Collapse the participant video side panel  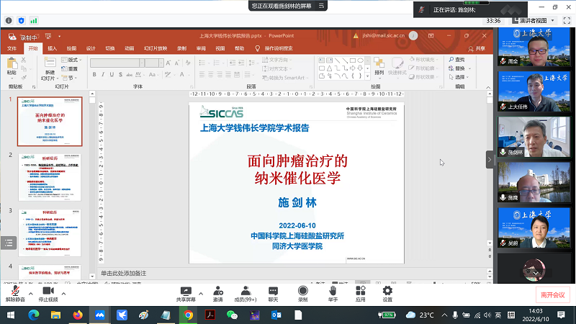pyautogui.click(x=490, y=159)
